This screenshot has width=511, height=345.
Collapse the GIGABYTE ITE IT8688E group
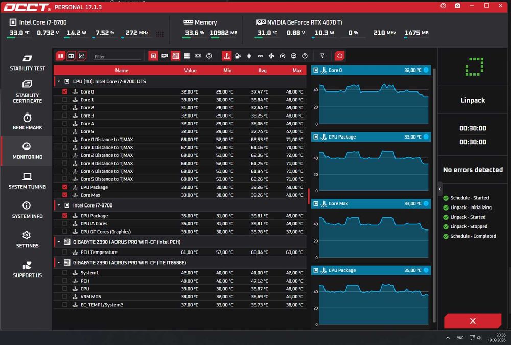pos(59,263)
